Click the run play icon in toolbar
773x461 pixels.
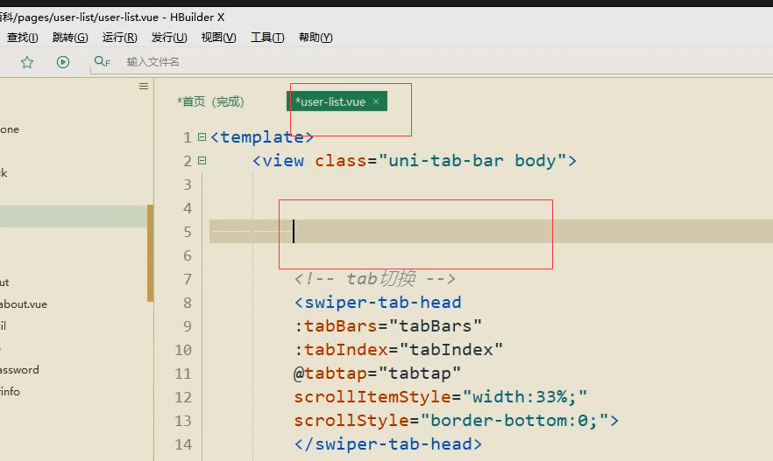click(x=62, y=62)
